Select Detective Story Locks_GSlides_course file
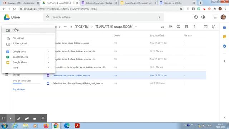Screen dimensions: 229x129 (x=125, y=75)
